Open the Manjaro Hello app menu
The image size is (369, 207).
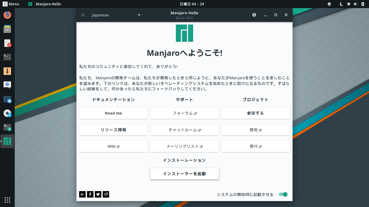[45, 4]
